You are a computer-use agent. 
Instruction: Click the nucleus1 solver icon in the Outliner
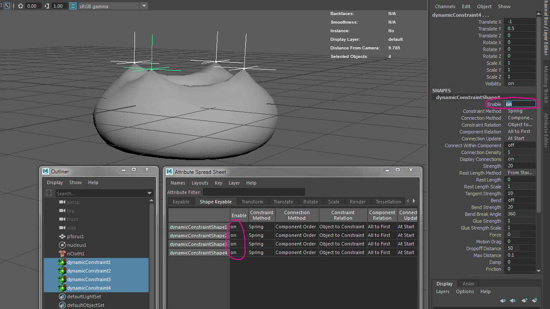pos(62,245)
